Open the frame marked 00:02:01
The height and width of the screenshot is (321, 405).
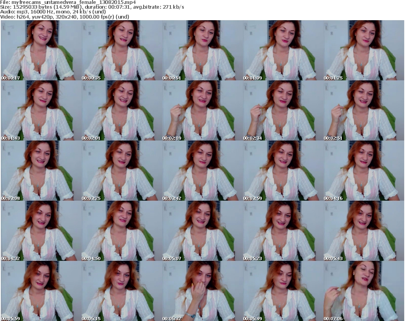coord(122,110)
